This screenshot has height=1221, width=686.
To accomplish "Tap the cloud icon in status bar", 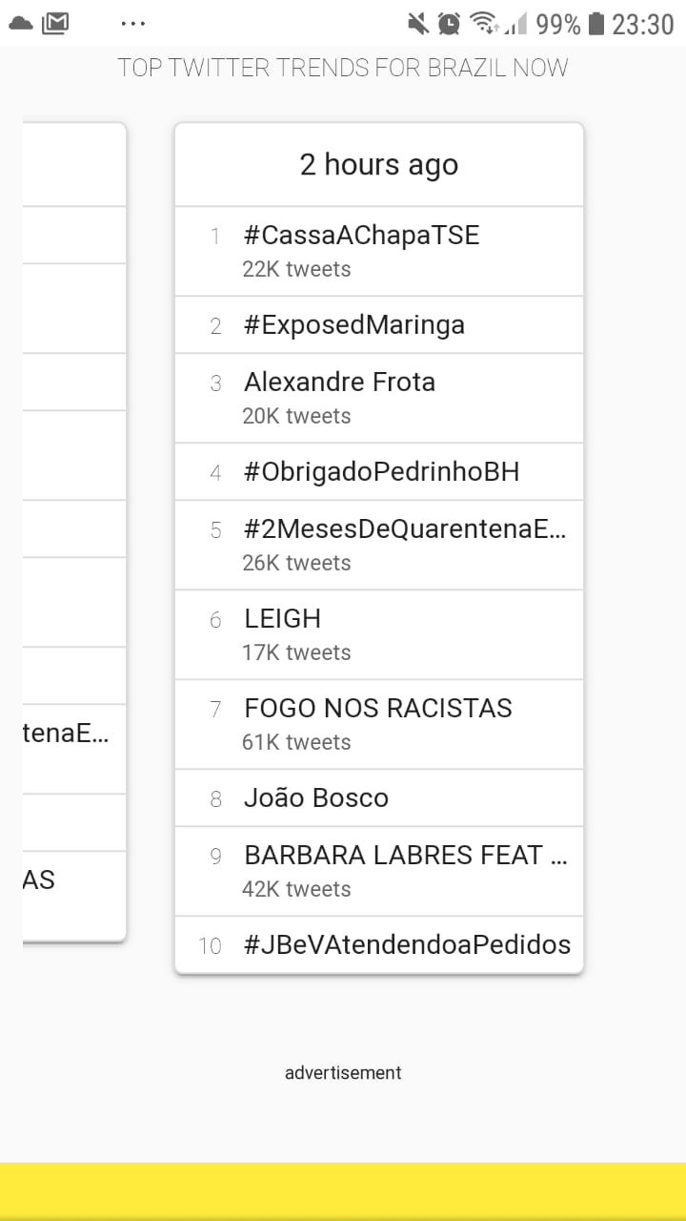I will (20, 23).
